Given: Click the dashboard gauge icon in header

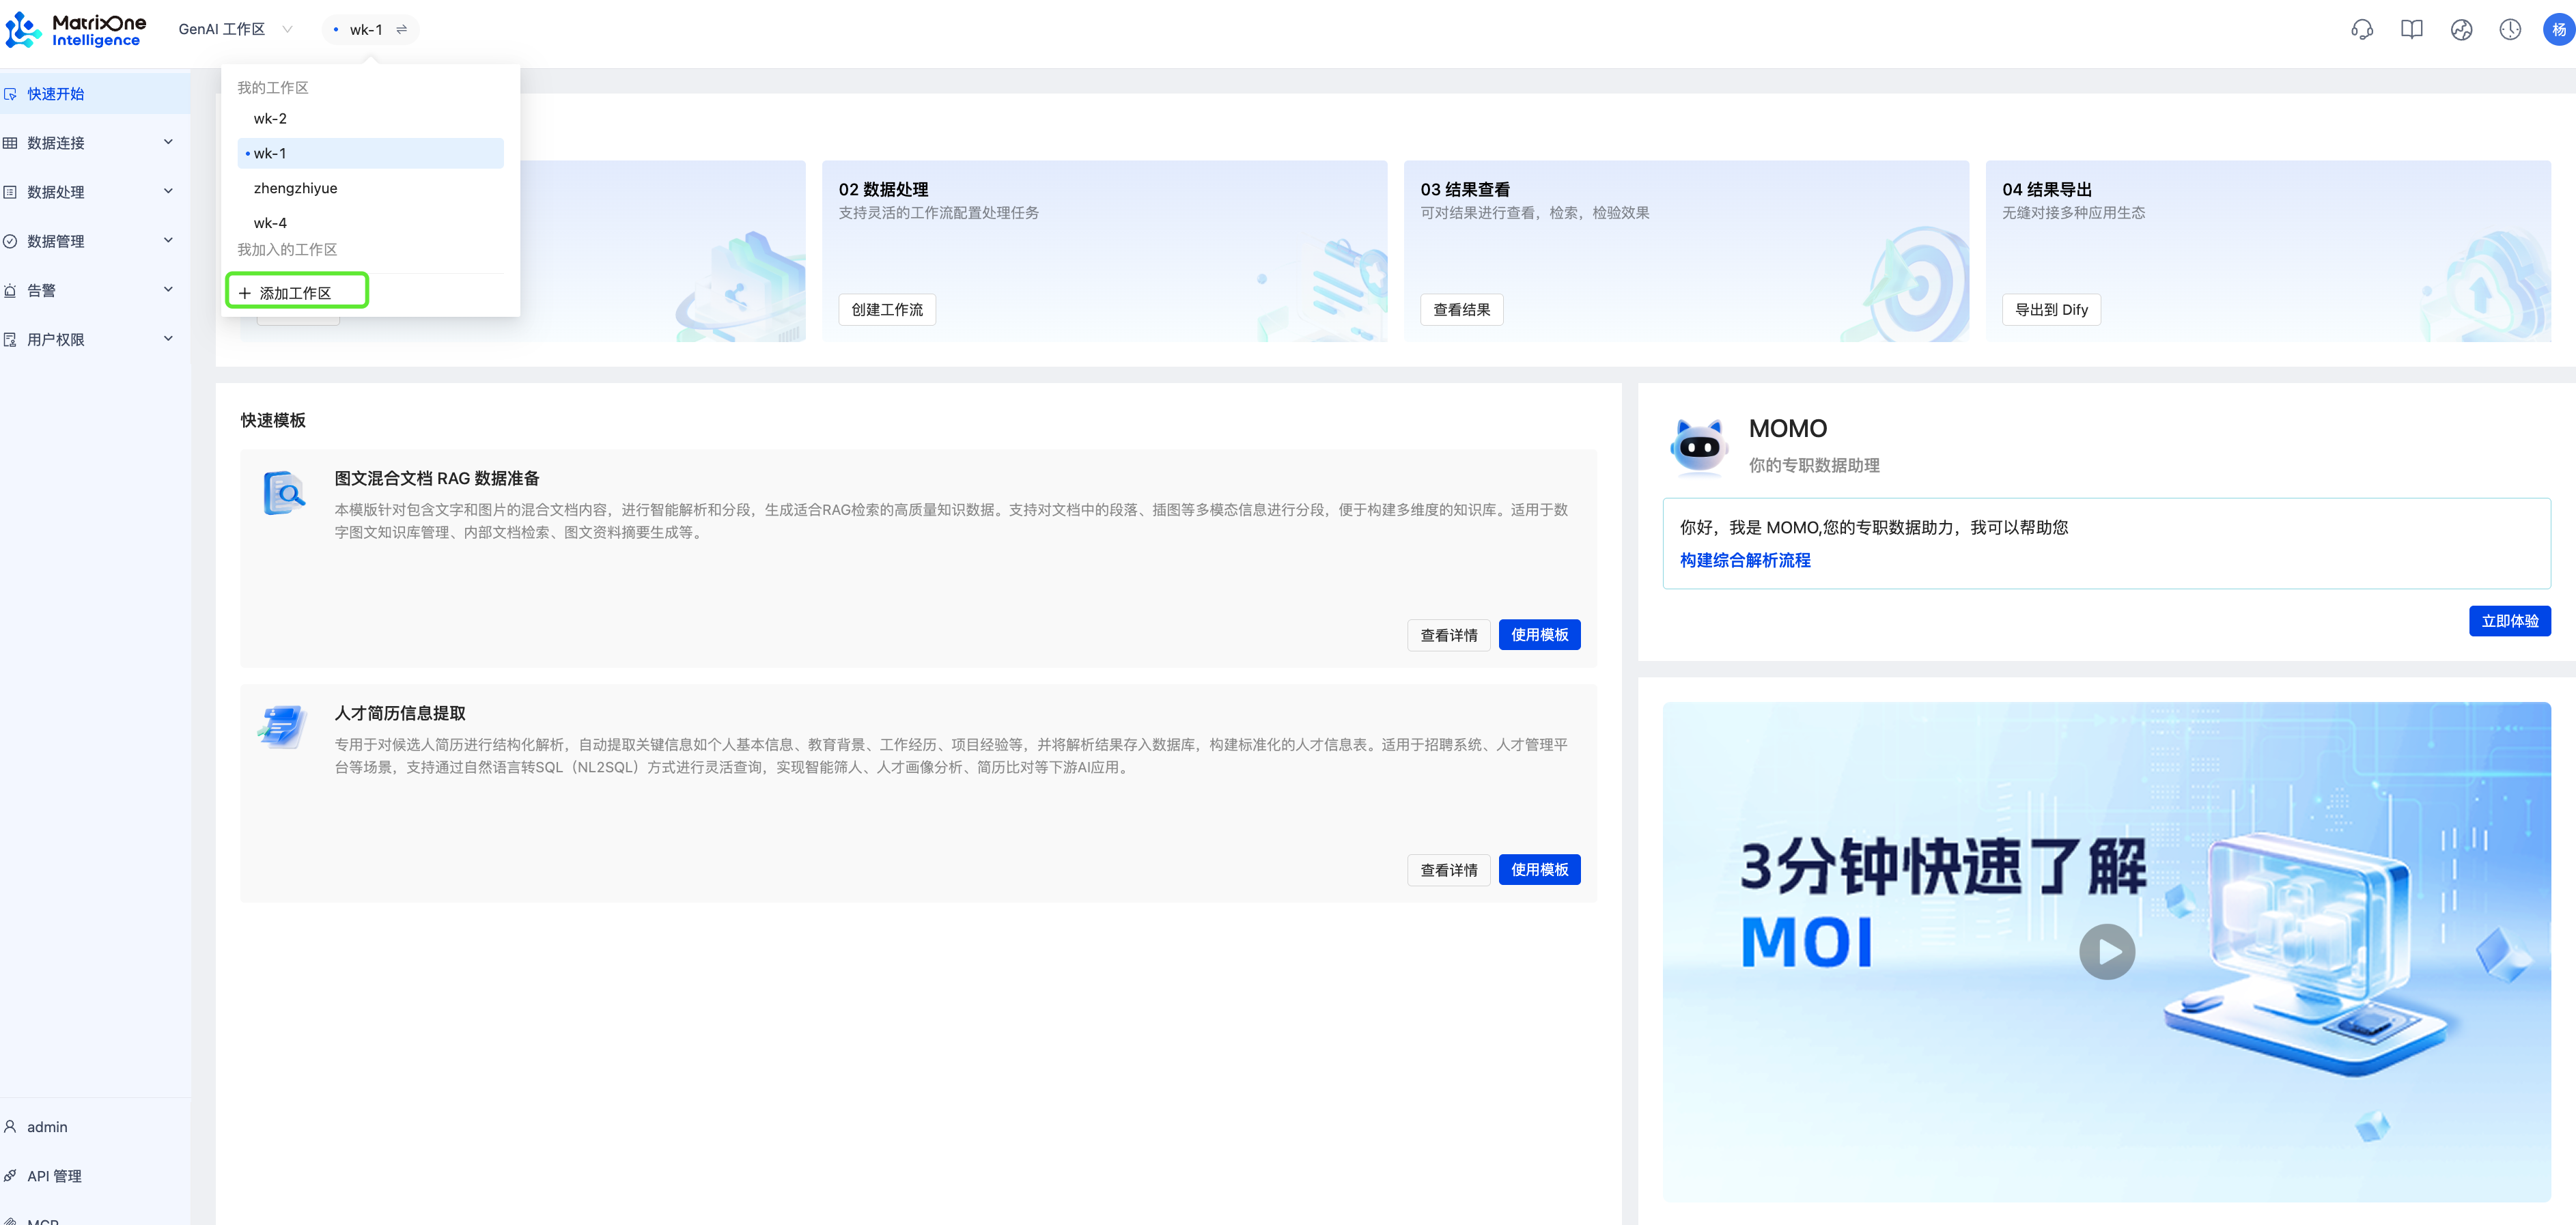Looking at the screenshot, I should point(2461,30).
